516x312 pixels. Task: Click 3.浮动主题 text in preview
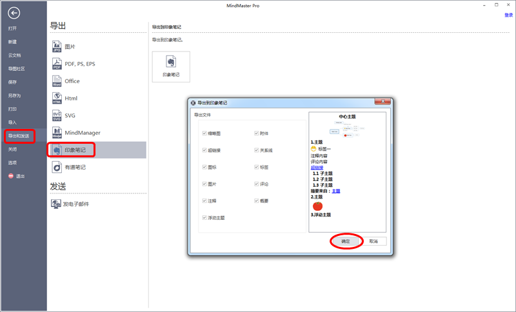(321, 215)
